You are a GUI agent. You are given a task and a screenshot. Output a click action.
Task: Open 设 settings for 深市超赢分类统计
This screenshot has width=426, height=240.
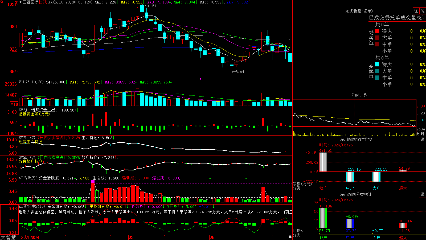[x=423, y=194]
